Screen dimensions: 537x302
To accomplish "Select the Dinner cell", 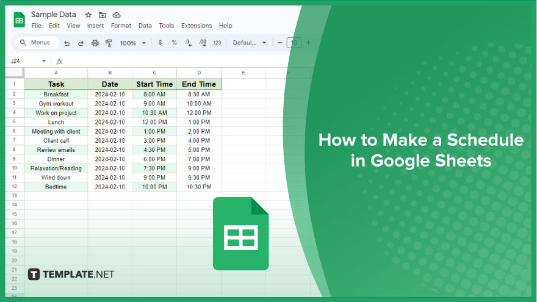I will tap(56, 159).
